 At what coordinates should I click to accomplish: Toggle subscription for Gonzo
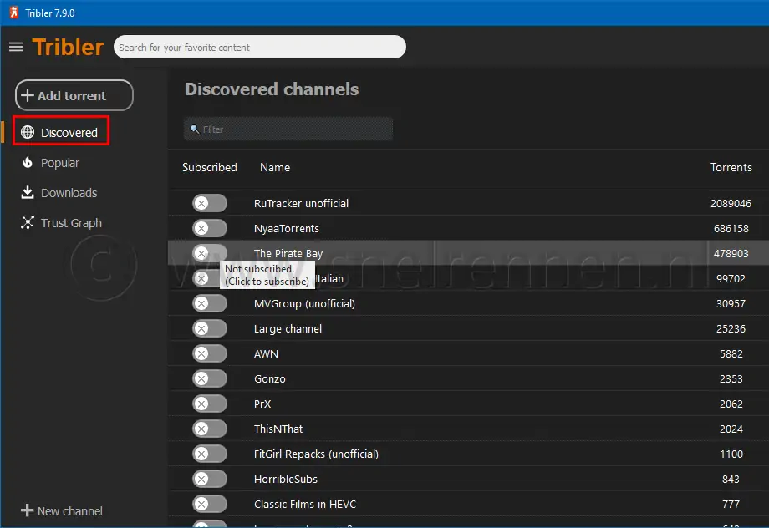click(210, 378)
